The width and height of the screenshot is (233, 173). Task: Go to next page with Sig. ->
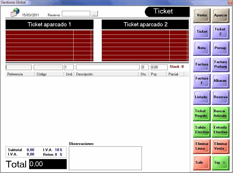(220, 163)
